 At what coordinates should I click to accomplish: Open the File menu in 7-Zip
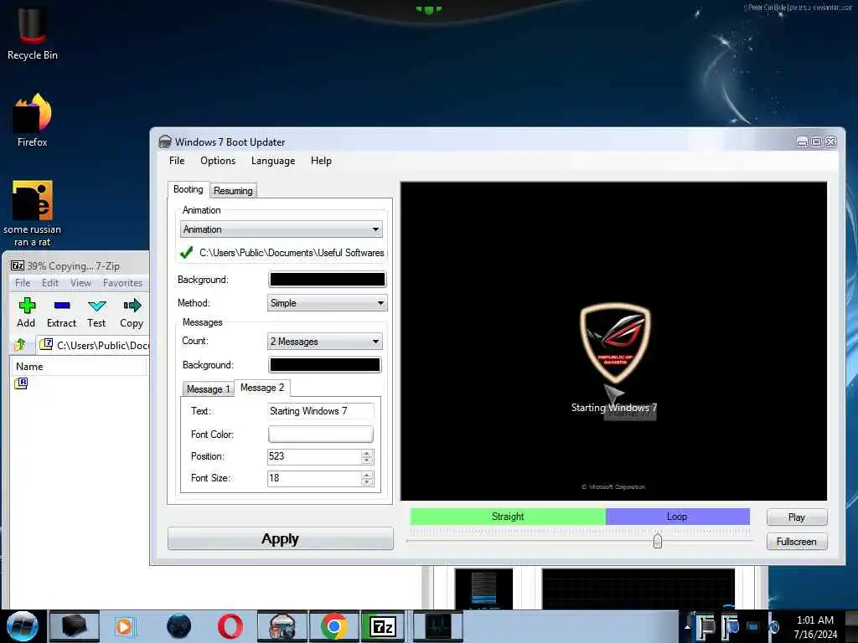click(23, 283)
